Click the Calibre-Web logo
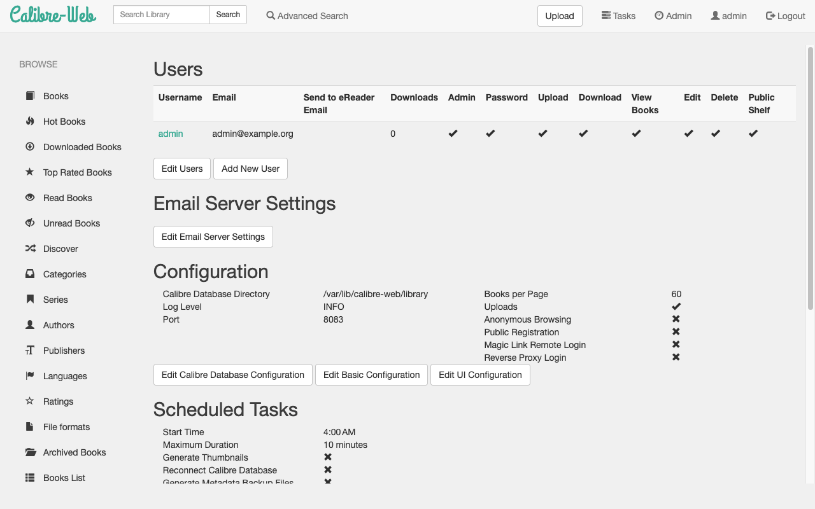The width and height of the screenshot is (815, 509). pos(53,14)
